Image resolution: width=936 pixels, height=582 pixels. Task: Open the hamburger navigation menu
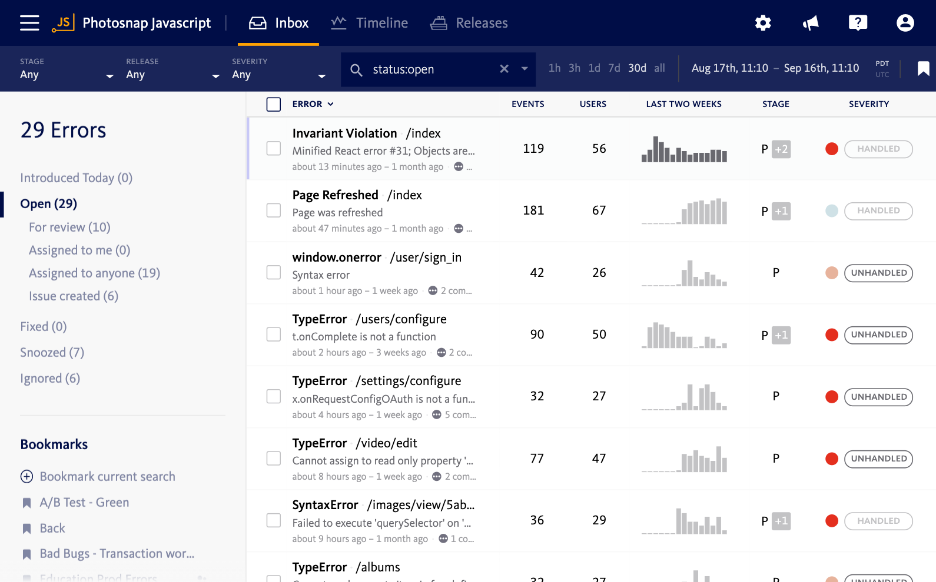tap(29, 23)
